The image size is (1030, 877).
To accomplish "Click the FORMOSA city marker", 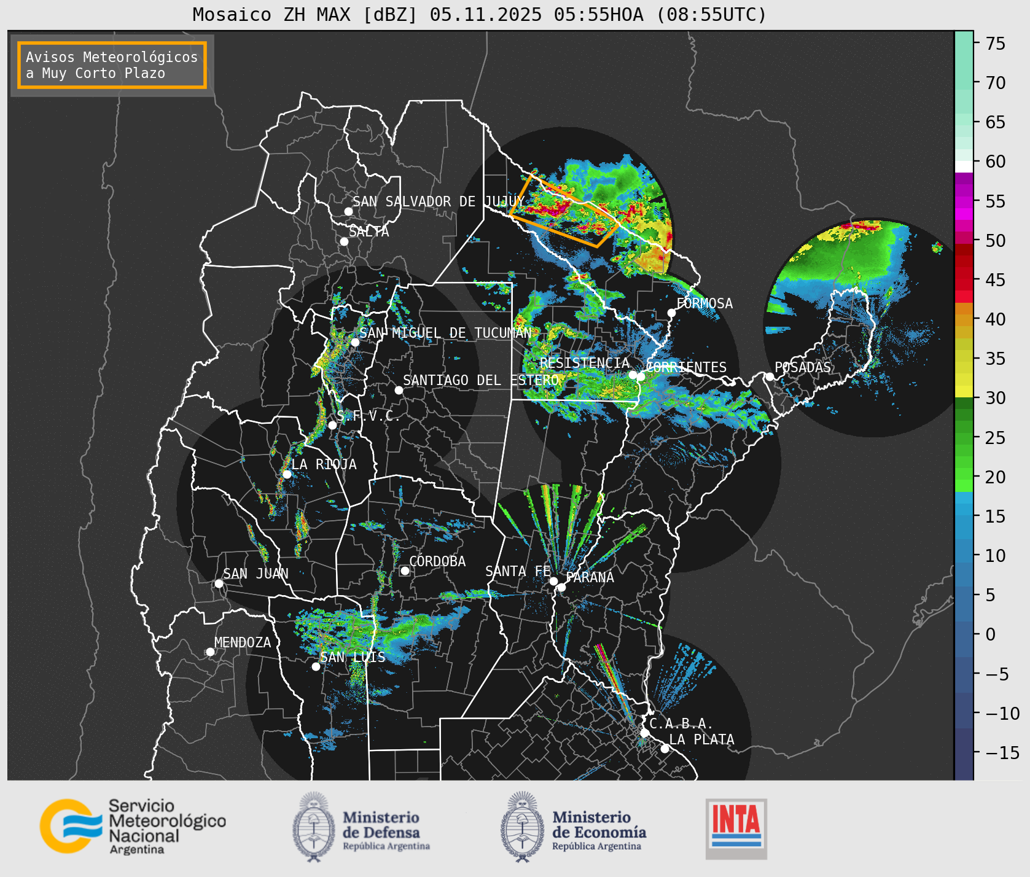I will 671,313.
